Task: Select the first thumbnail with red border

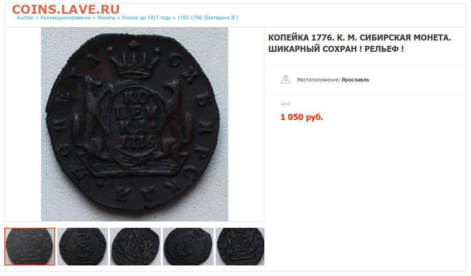Action: (30, 246)
